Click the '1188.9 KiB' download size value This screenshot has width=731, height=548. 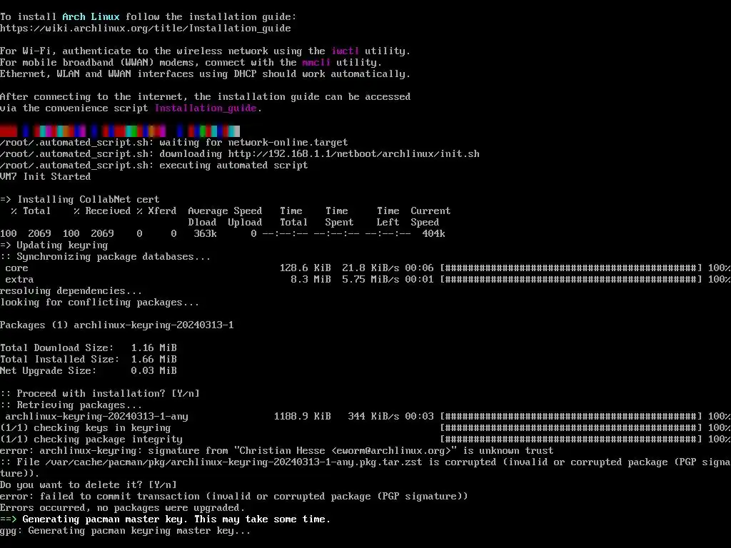pos(303,416)
